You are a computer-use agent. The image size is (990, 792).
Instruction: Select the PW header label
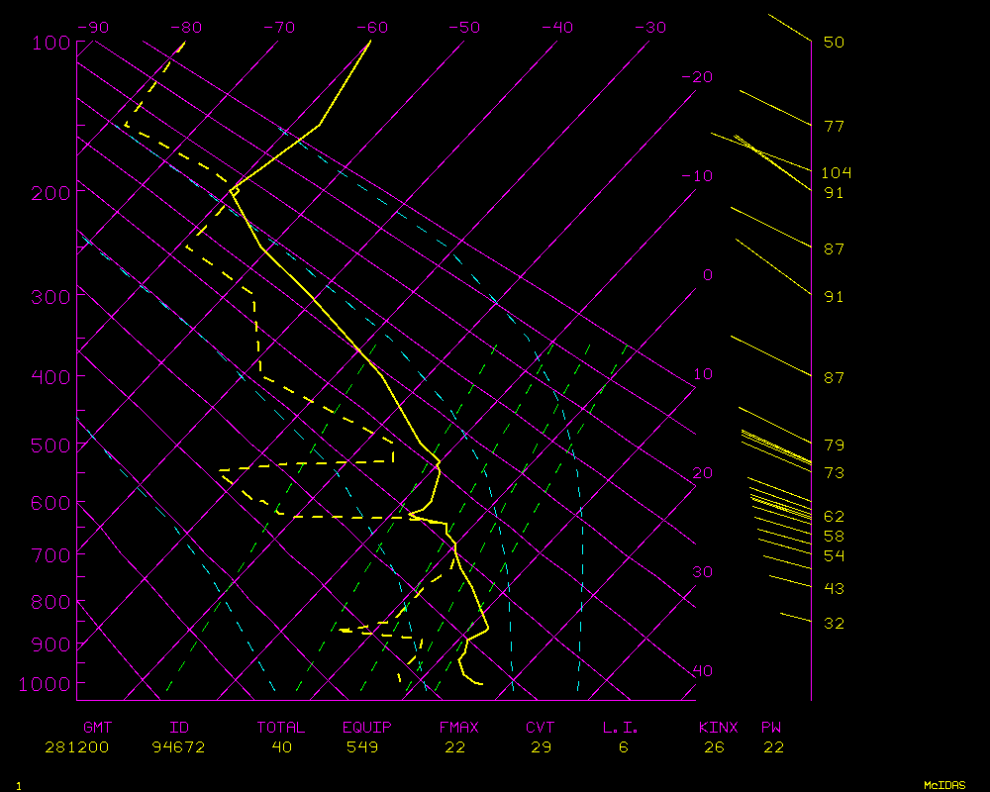pos(772,728)
